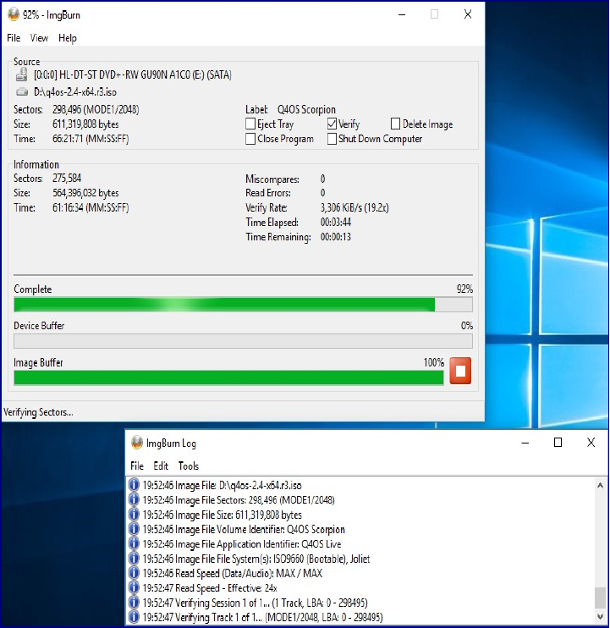Image resolution: width=610 pixels, height=628 pixels.
Task: Close the ImgBurn Log window
Action: pos(591,443)
